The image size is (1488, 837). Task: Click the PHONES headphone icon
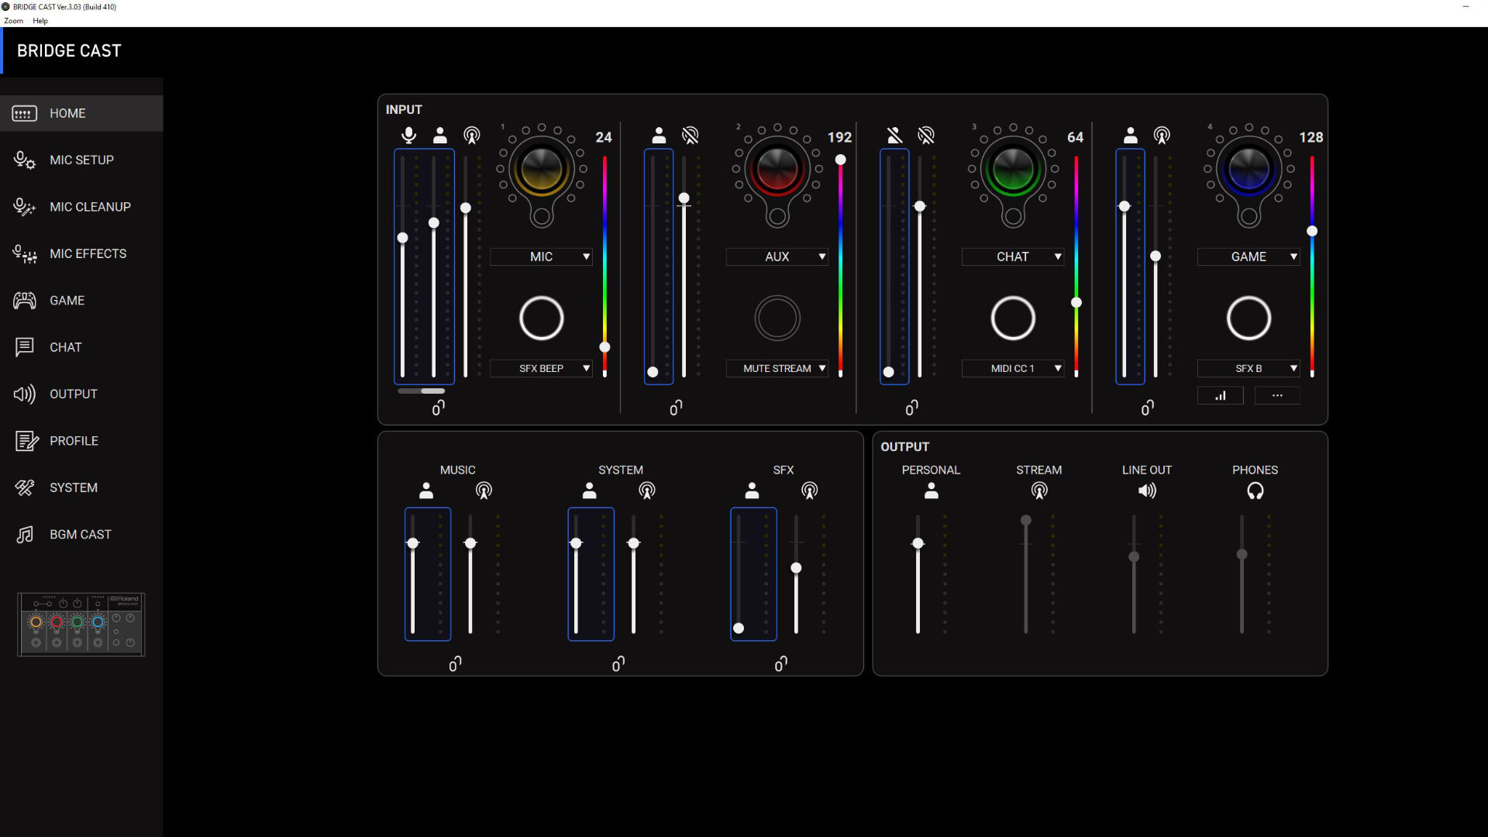(x=1255, y=491)
